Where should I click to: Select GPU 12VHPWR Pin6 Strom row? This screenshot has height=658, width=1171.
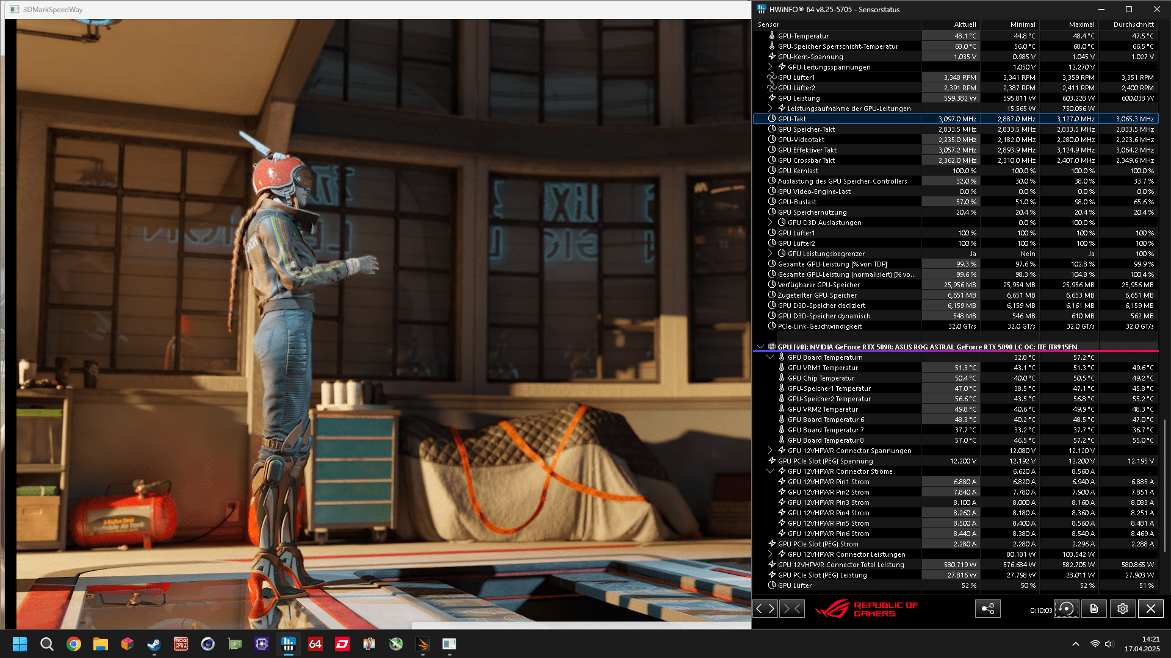tap(956, 534)
